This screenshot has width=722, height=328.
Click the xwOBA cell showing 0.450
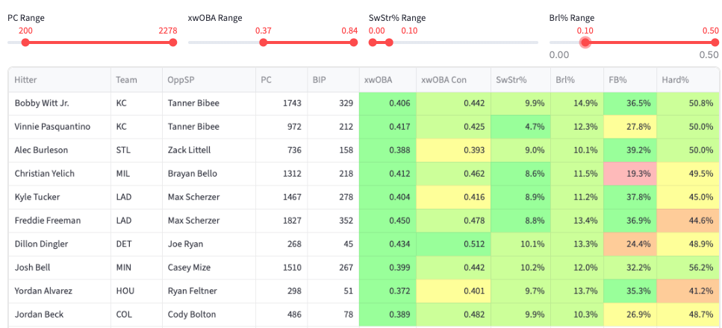point(388,221)
